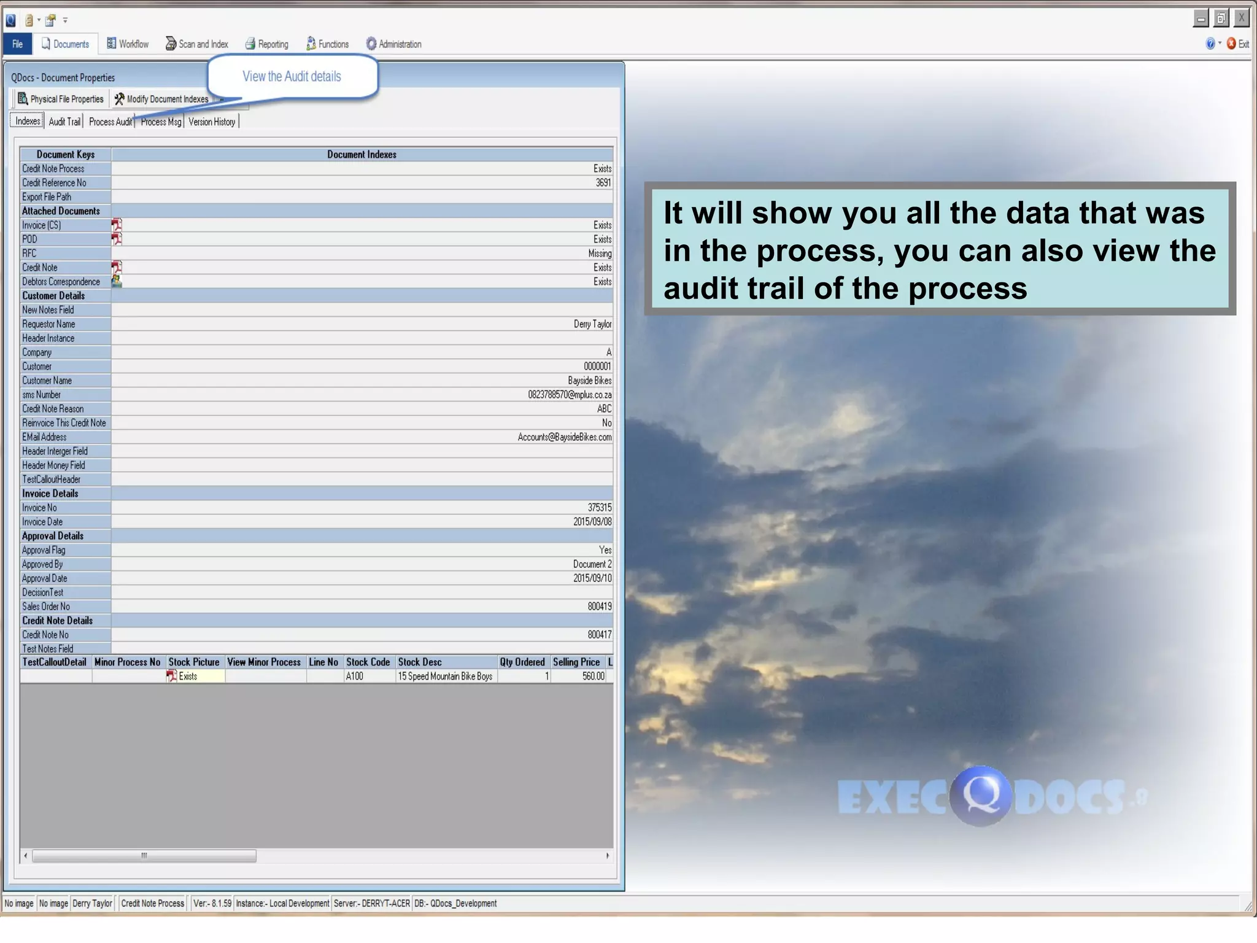1257x943 pixels.
Task: Switch to the Process Msg tab
Action: pyautogui.click(x=161, y=122)
